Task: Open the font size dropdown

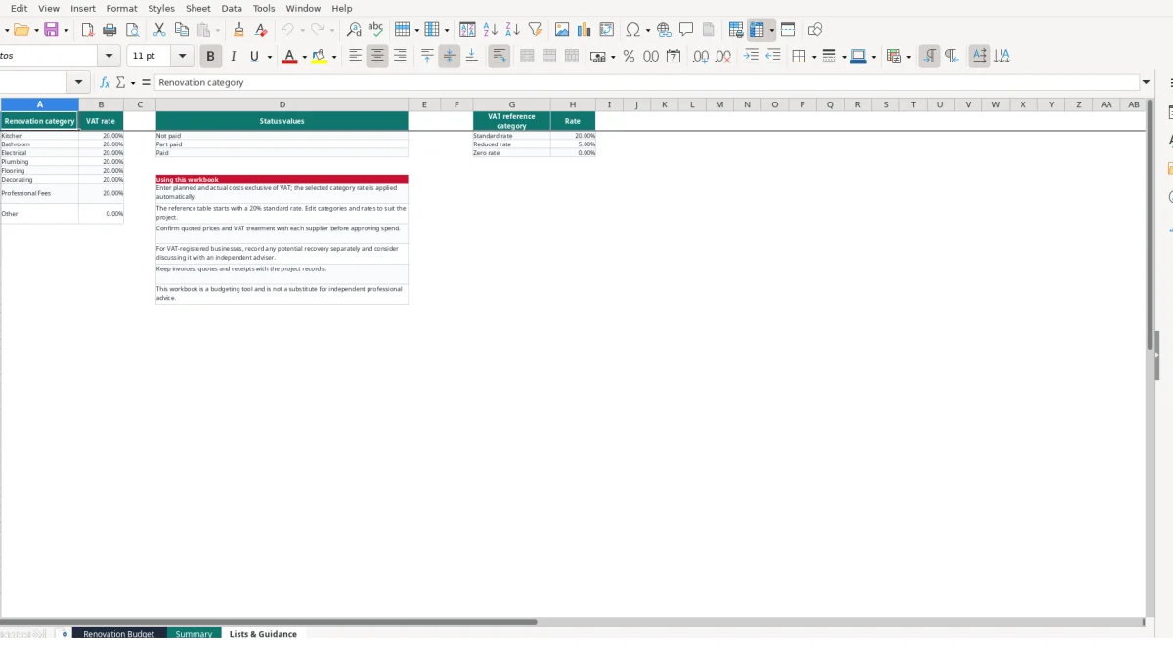Action: (184, 57)
